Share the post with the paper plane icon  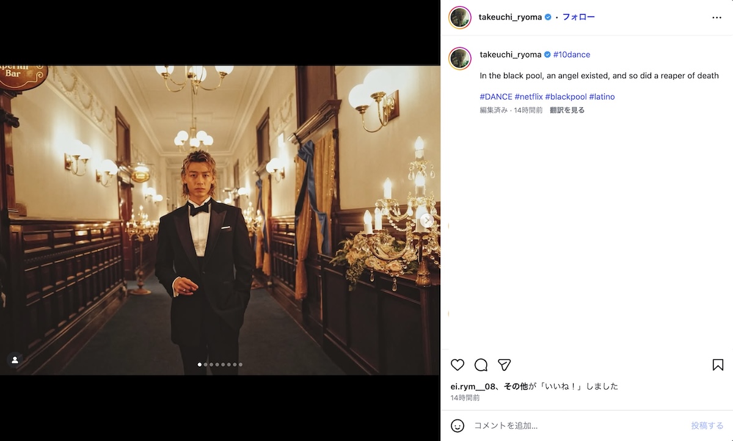[504, 365]
